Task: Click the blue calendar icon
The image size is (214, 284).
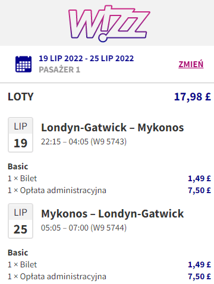Action: coord(23,64)
